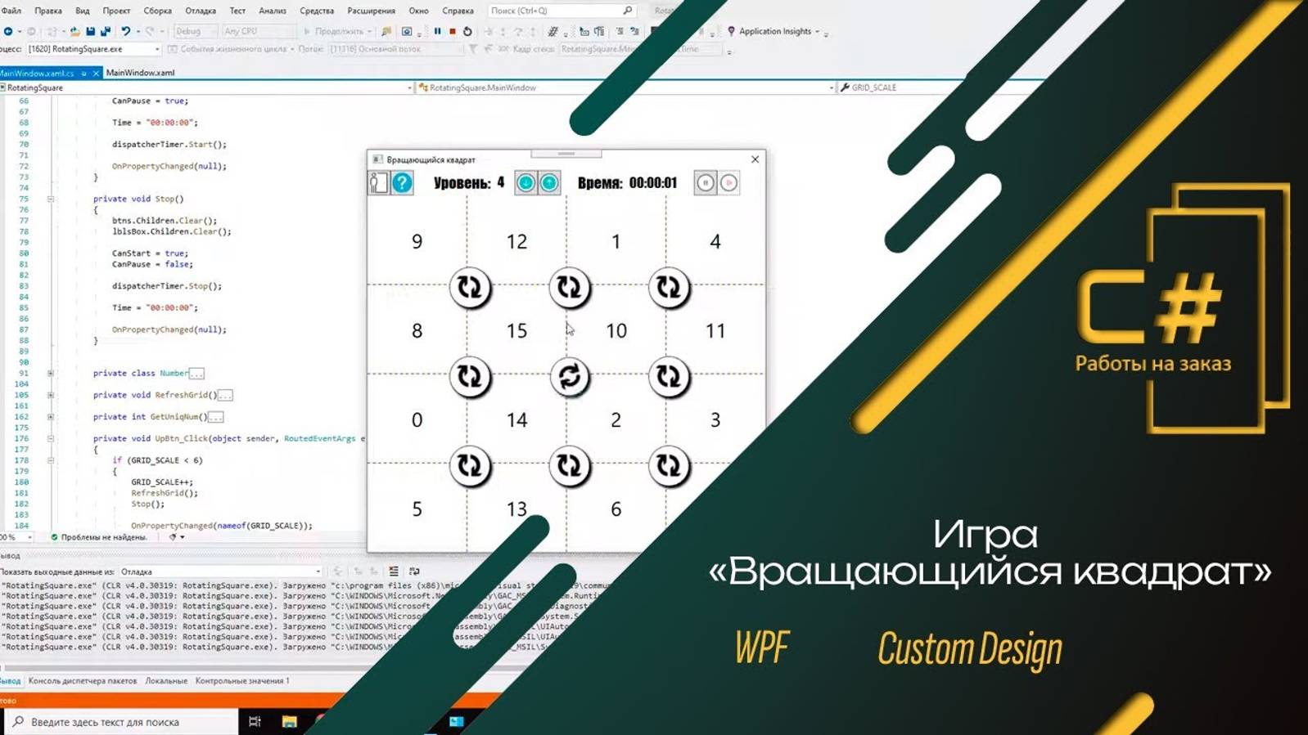
Task: Click the Продолжить continue button
Action: [x=337, y=31]
